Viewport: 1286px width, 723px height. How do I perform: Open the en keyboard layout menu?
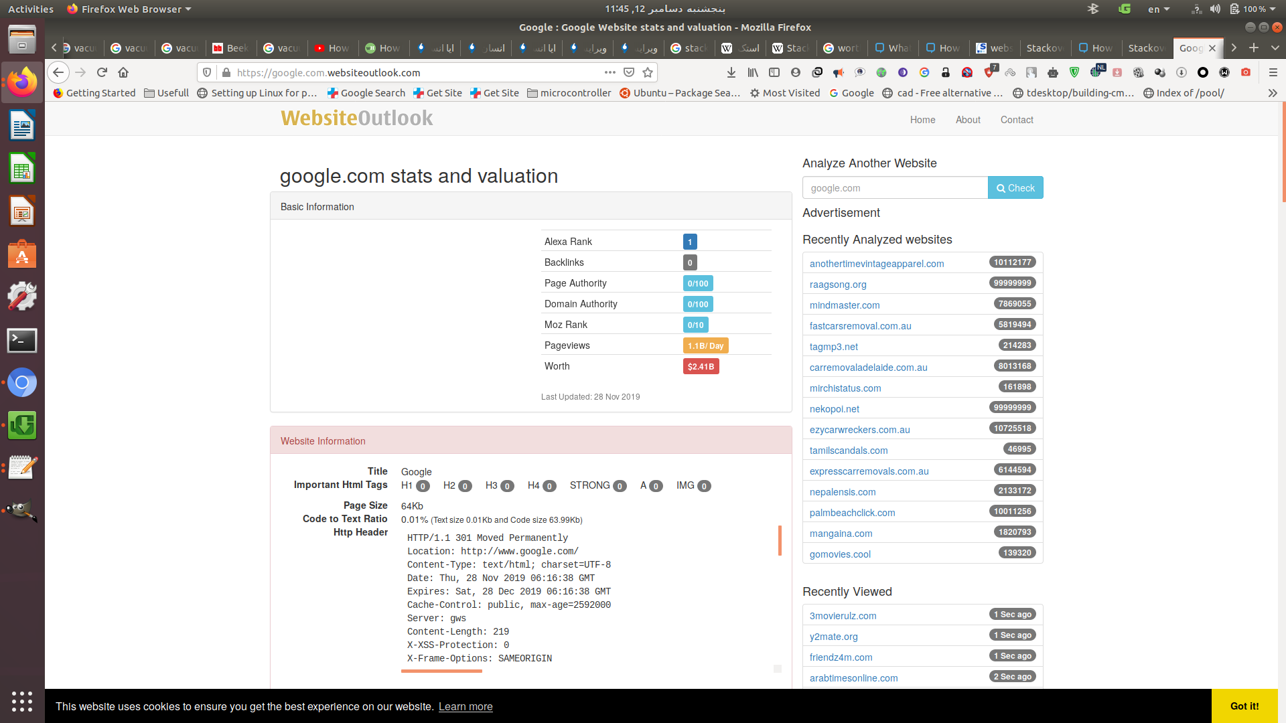coord(1158,9)
